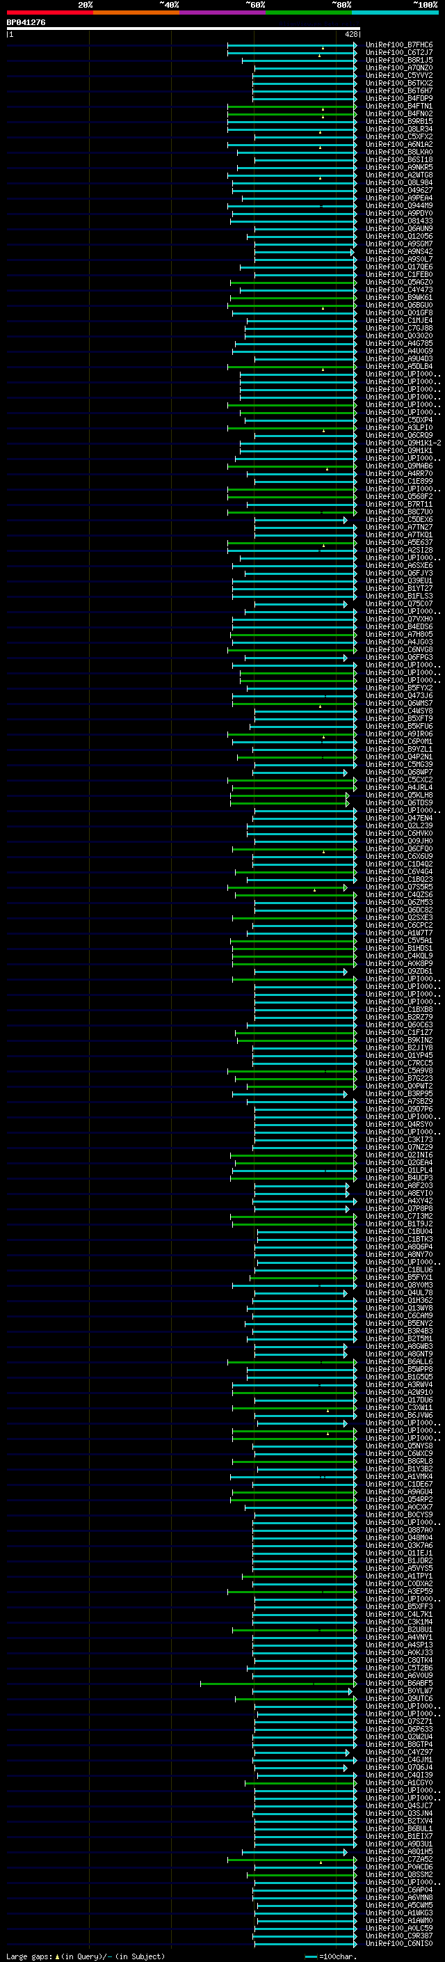Click the UniRef100_A9NKR5 label
This screenshot has height=1962, width=445.
coord(399,168)
